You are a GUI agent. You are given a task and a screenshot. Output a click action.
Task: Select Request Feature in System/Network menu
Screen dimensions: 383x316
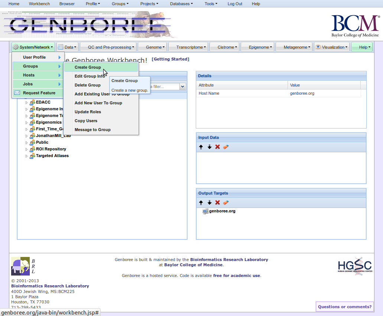[x=39, y=93]
